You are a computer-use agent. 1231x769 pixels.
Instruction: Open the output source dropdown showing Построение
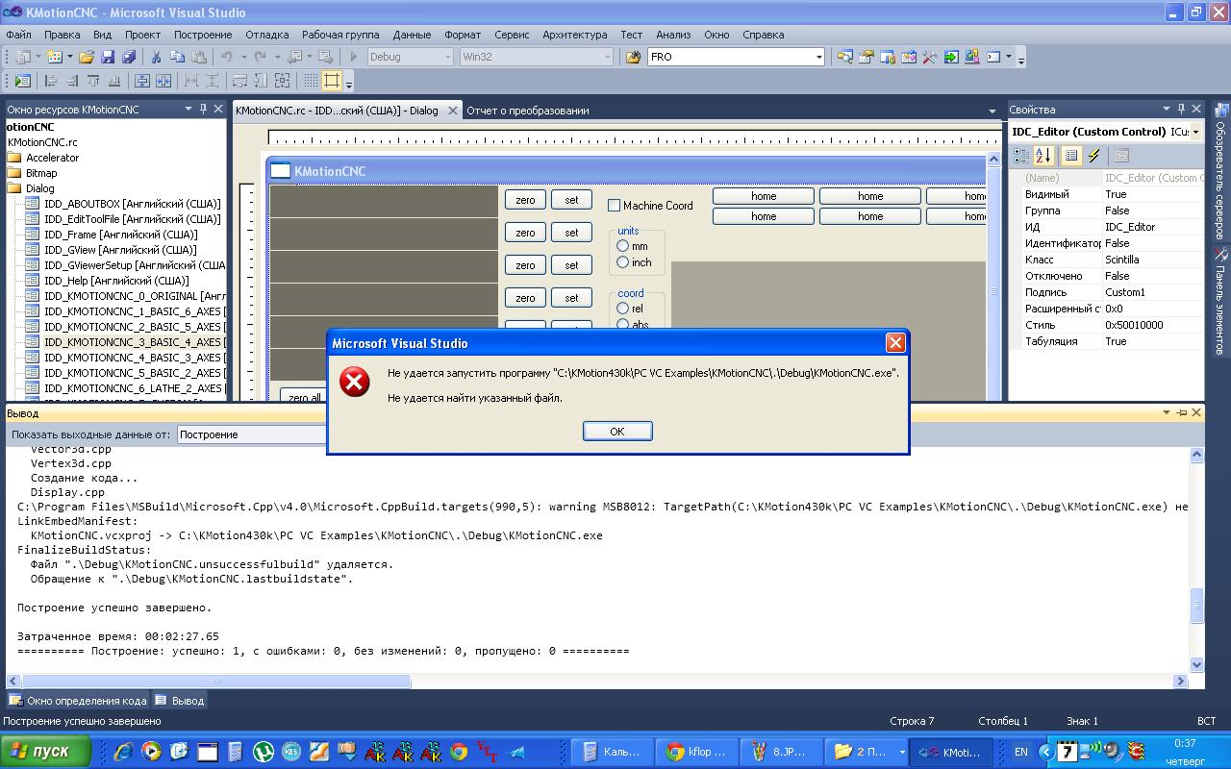pyautogui.click(x=252, y=434)
